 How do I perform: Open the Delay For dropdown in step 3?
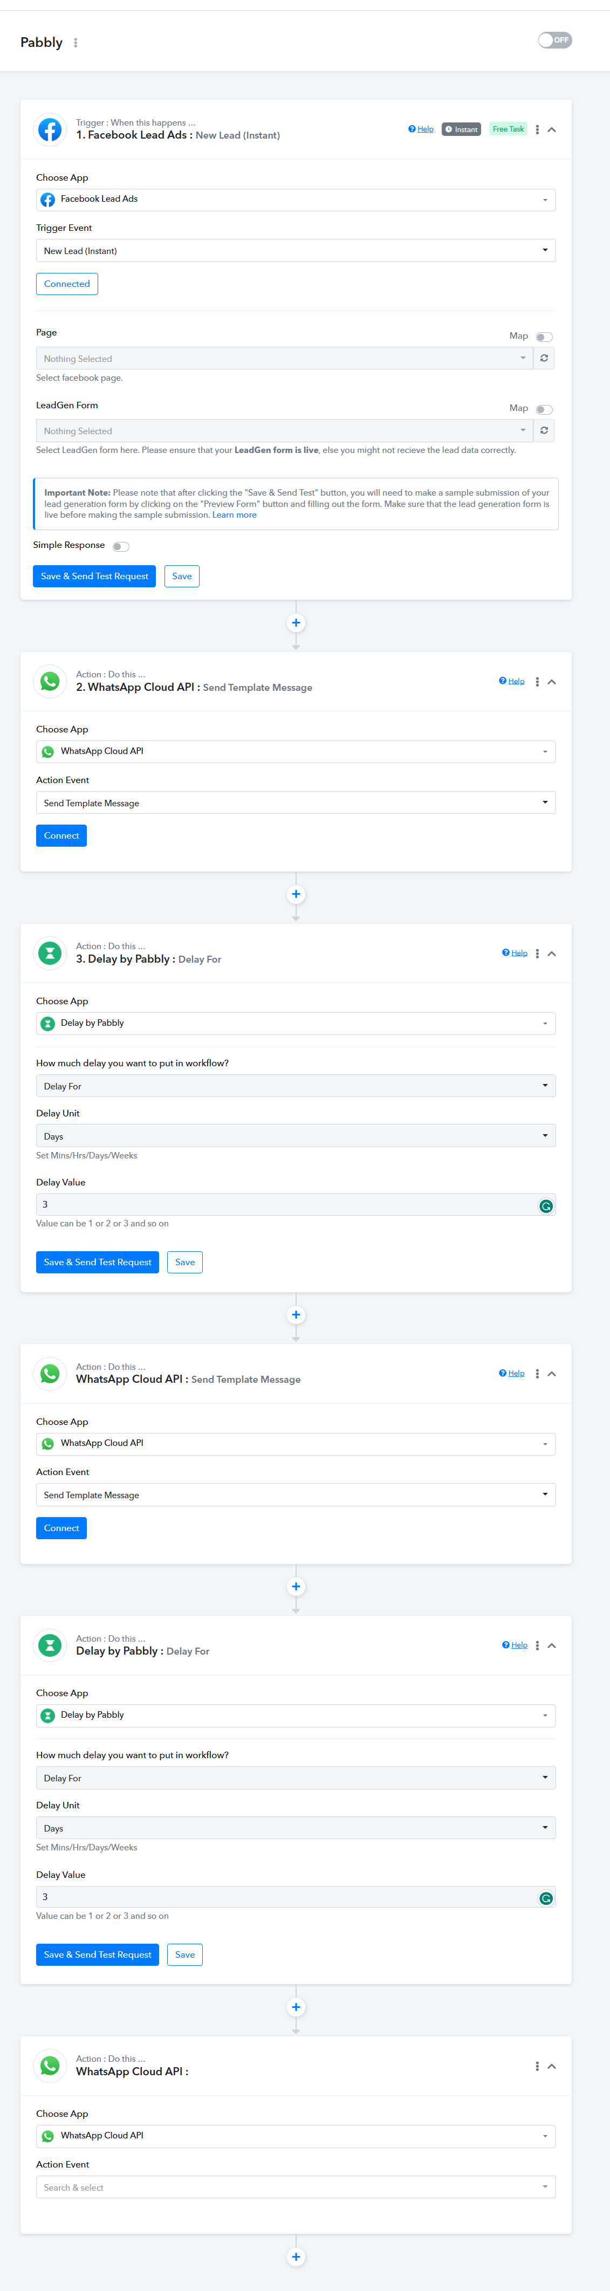[295, 1086]
